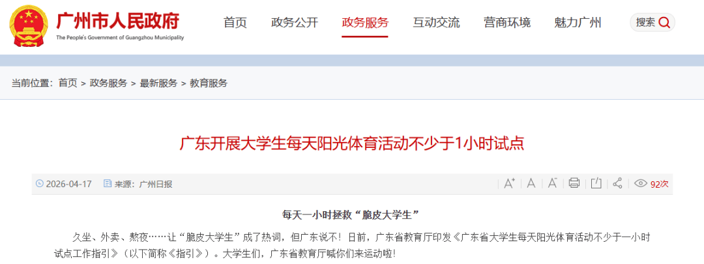Click 教育服务 breadcrumb link
704x264 pixels.
tap(209, 83)
